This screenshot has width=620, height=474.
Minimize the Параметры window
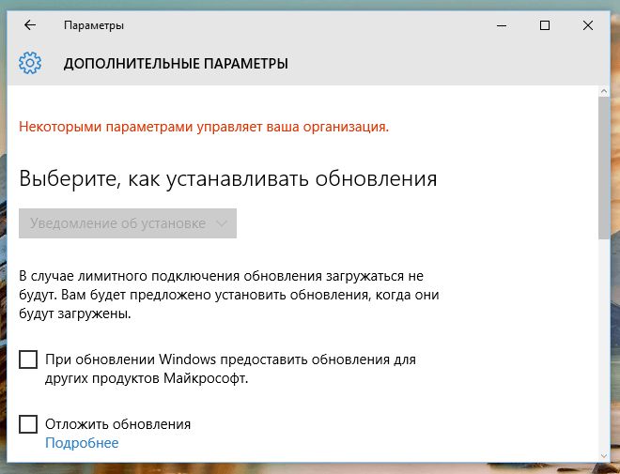[x=502, y=25]
